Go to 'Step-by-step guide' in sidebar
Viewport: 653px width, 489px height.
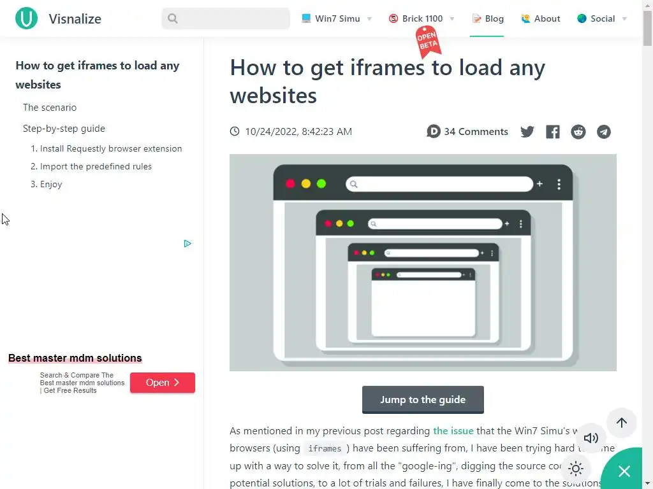click(64, 129)
